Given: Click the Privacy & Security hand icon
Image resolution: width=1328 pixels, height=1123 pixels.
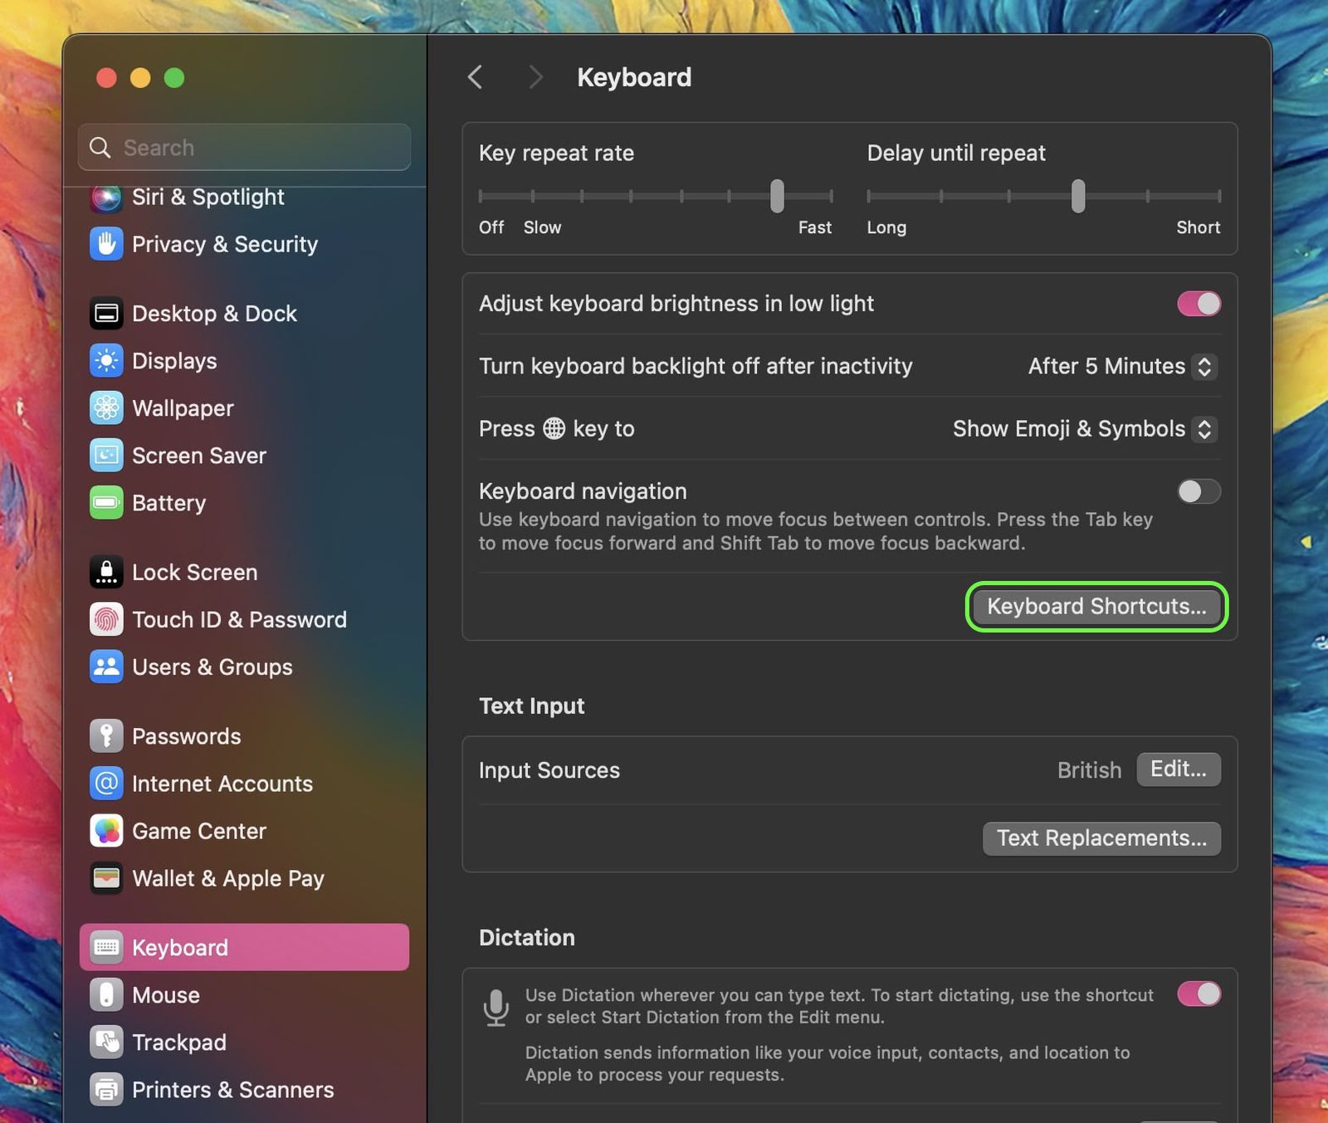Looking at the screenshot, I should click(x=106, y=244).
